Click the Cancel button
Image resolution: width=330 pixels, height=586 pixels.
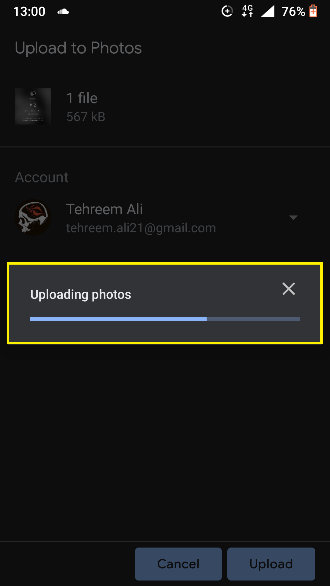[x=178, y=564]
